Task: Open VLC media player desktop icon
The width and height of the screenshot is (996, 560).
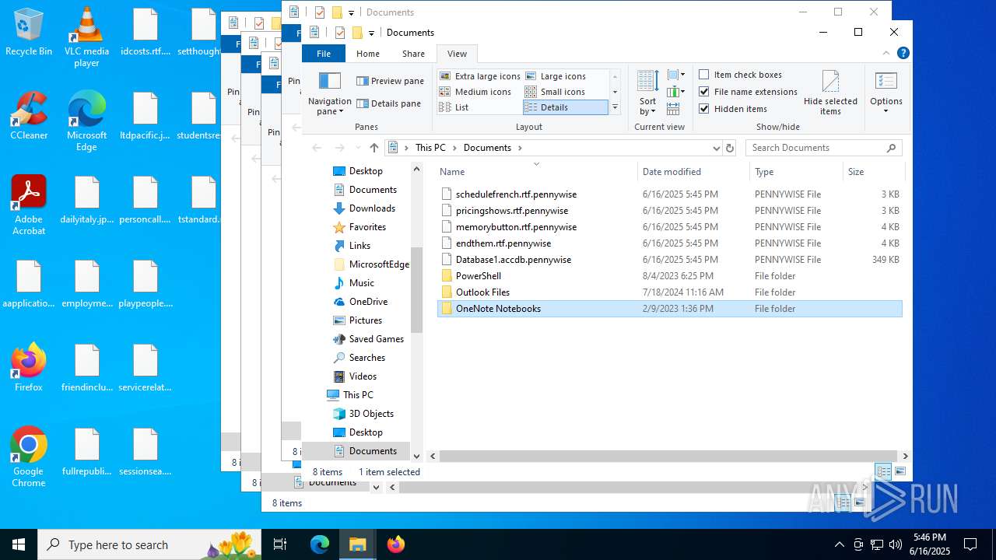Action: pyautogui.click(x=86, y=37)
